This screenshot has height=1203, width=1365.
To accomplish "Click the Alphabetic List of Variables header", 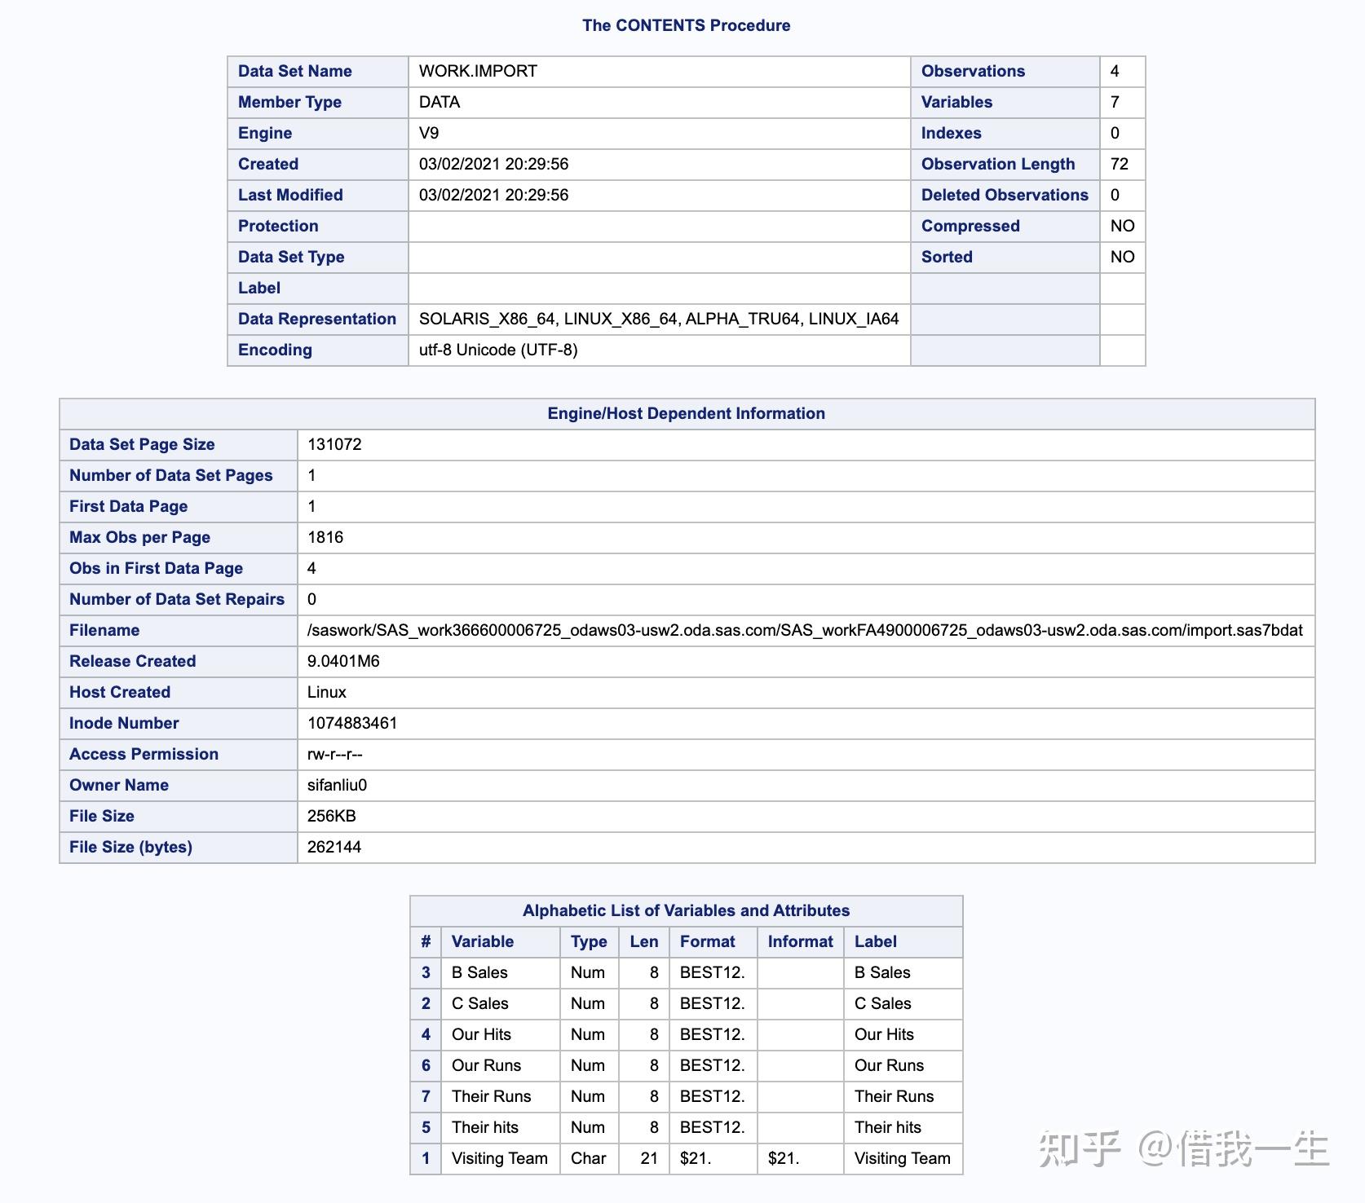I will (686, 910).
